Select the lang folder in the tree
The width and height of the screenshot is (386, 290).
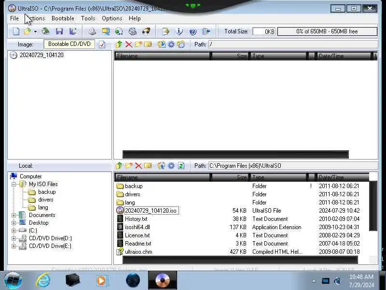point(43,207)
